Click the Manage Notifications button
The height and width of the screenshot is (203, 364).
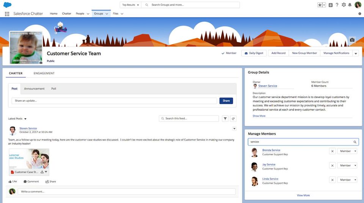pos(336,53)
